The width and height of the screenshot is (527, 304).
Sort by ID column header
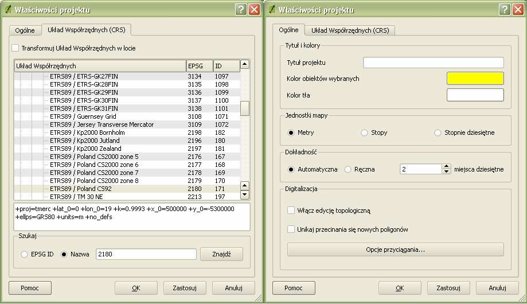(227, 66)
